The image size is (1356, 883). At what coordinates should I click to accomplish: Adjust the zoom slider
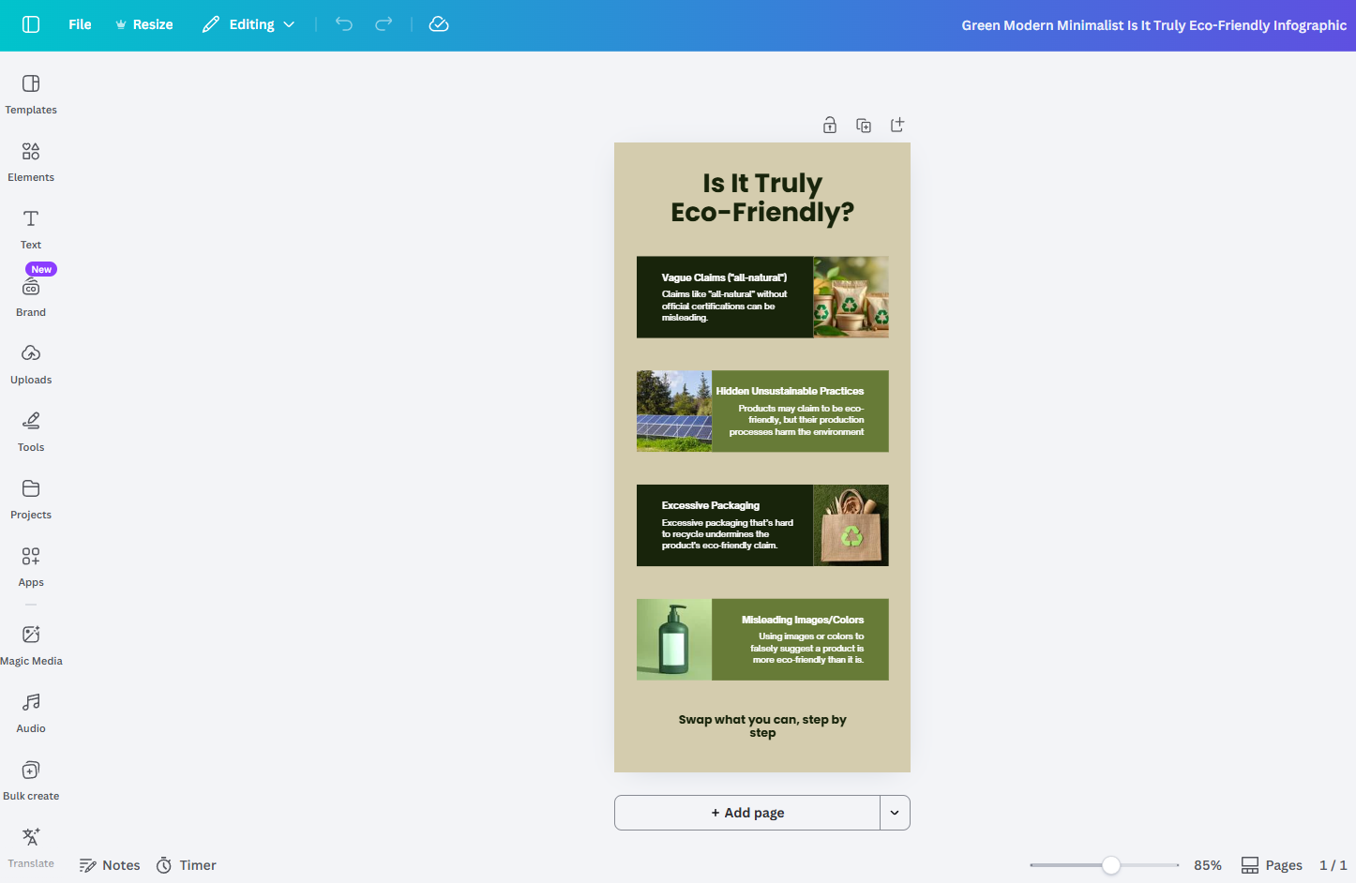click(x=1111, y=865)
